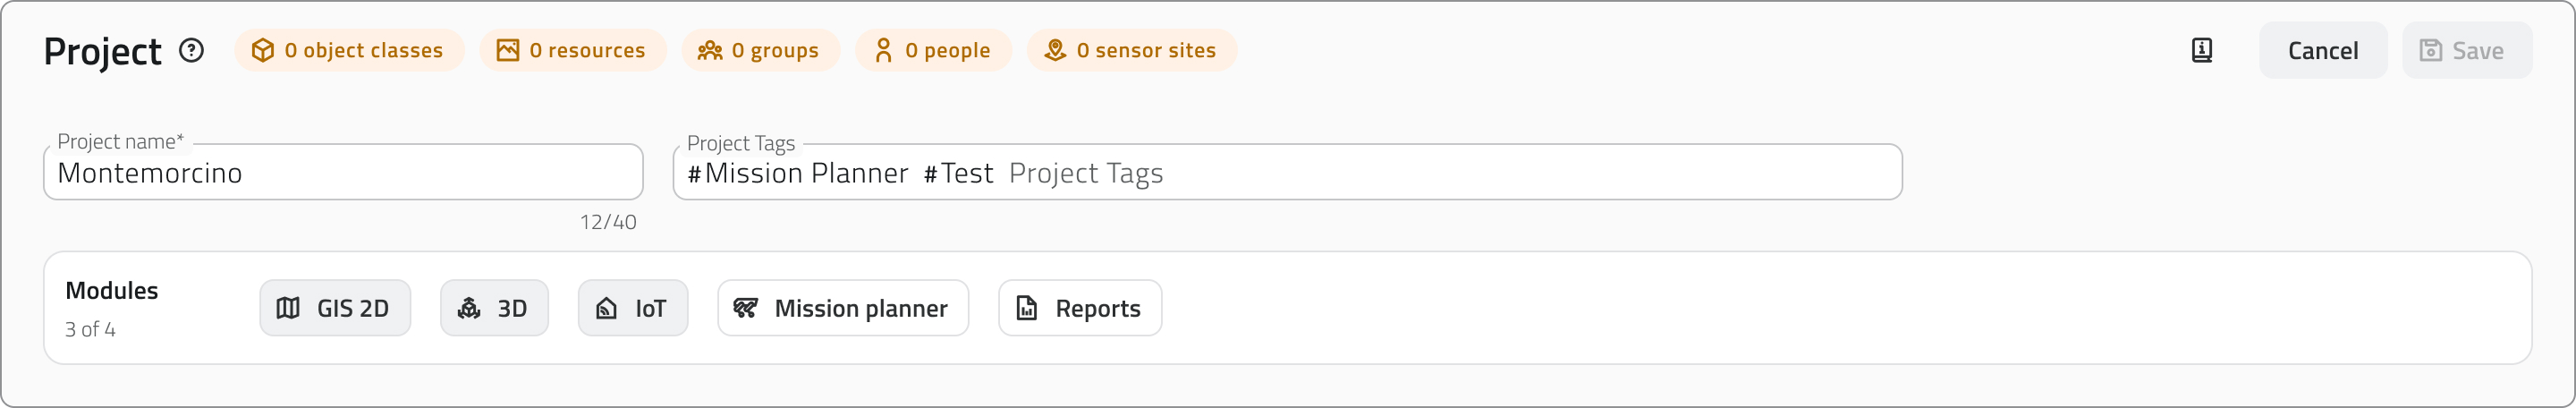Enable the Mission planner module

[x=843, y=308]
